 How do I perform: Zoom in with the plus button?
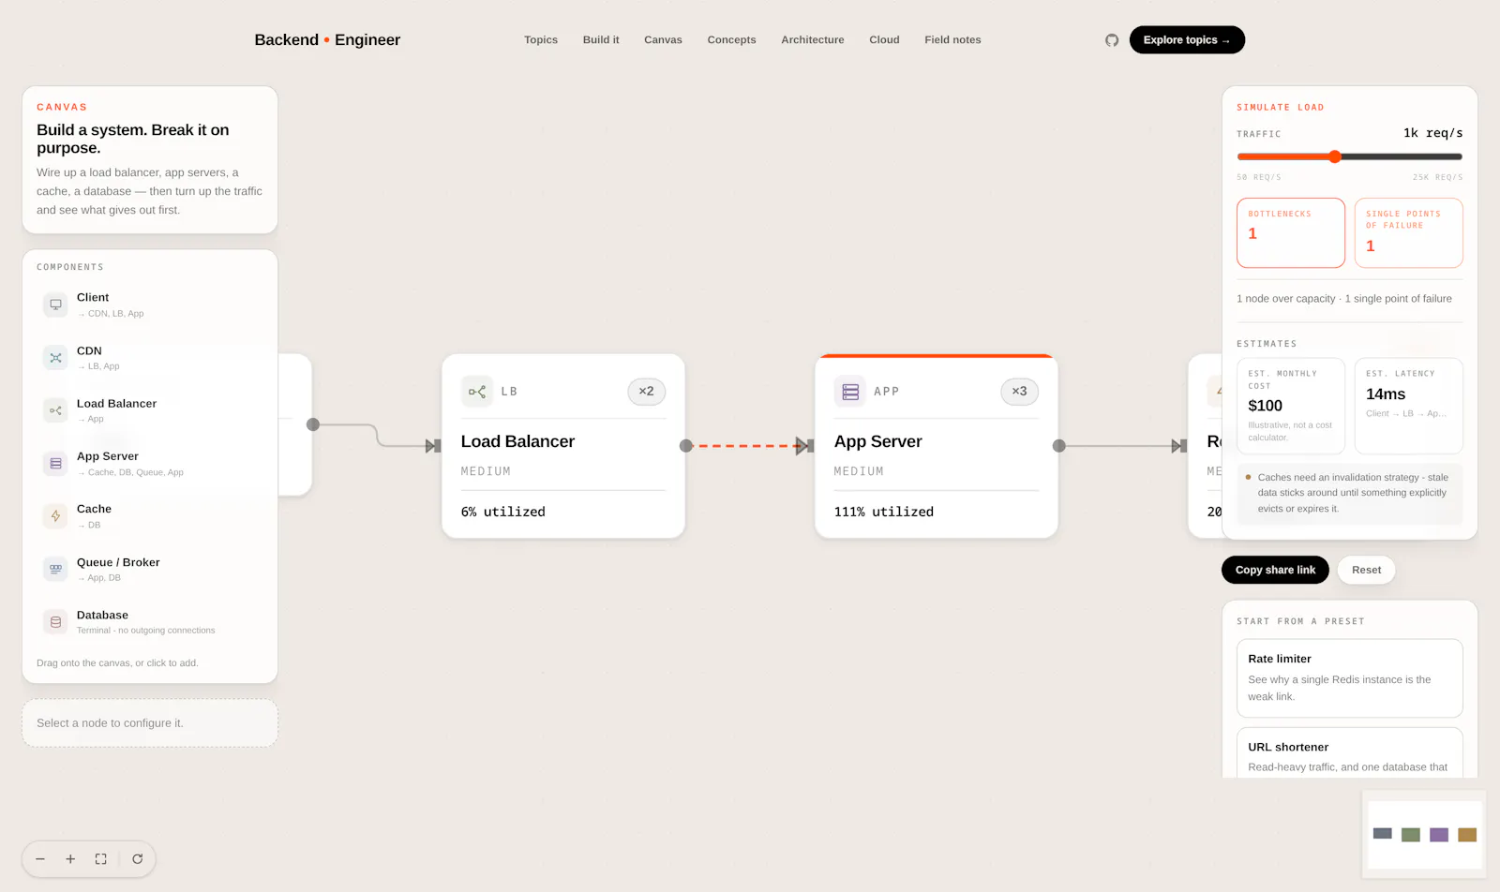[x=70, y=859]
